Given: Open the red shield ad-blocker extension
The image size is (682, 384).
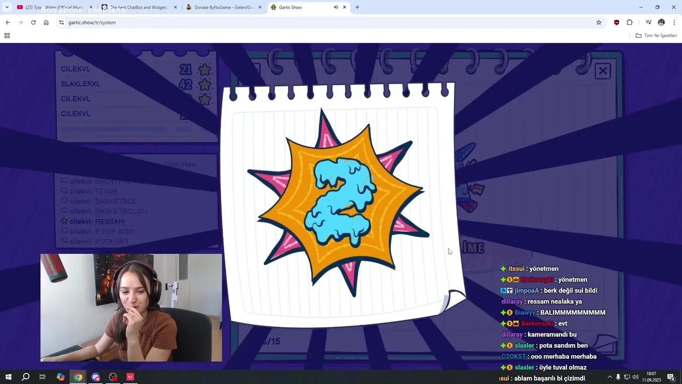Looking at the screenshot, I should pyautogui.click(x=616, y=22).
